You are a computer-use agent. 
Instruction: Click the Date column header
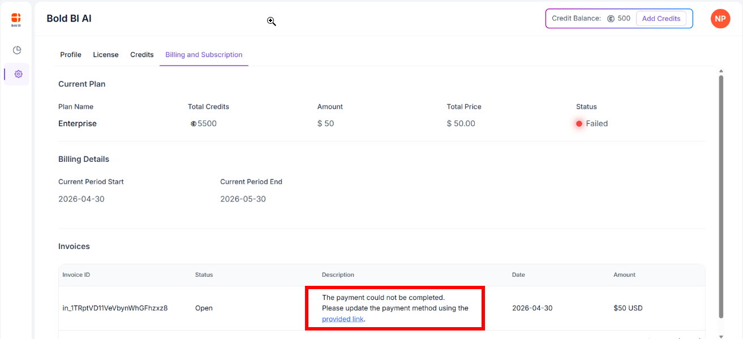click(x=518, y=275)
